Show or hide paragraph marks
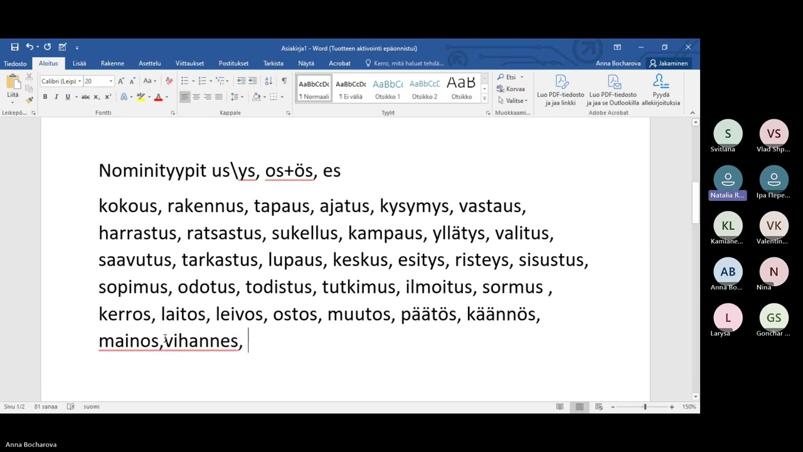Screen dimensions: 803x452 [x=284, y=81]
